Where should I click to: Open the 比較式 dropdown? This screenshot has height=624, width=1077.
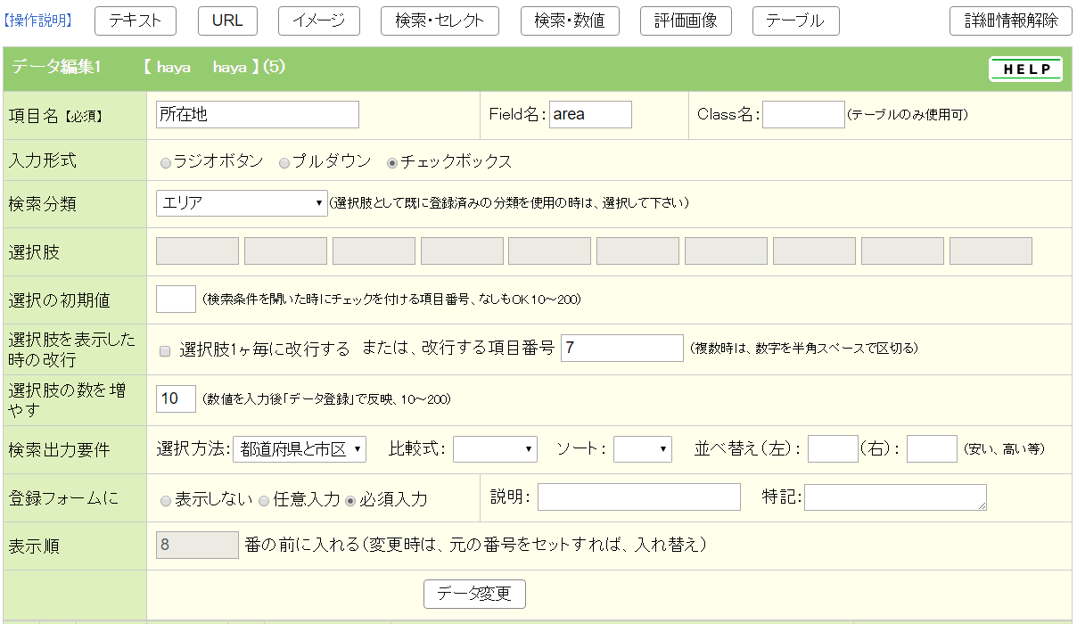pos(495,449)
